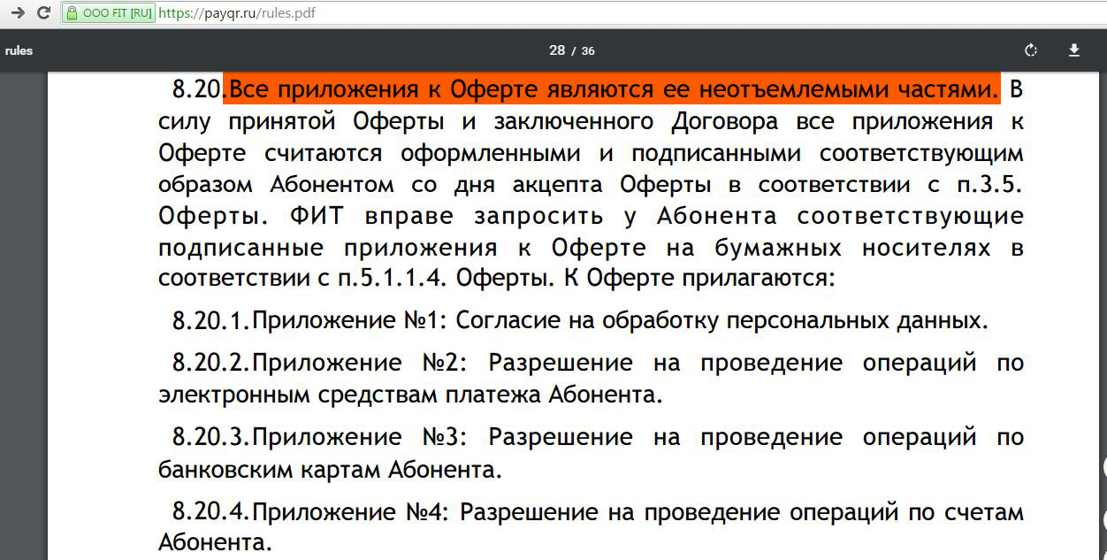The image size is (1107, 560).
Task: Click the clause number 8.20.
Action: [x=199, y=89]
